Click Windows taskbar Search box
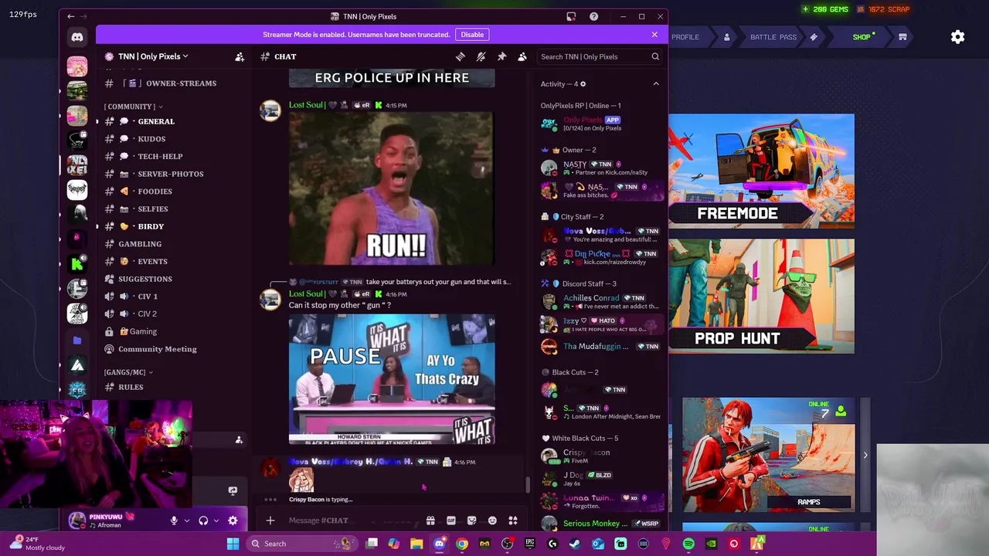 (301, 544)
